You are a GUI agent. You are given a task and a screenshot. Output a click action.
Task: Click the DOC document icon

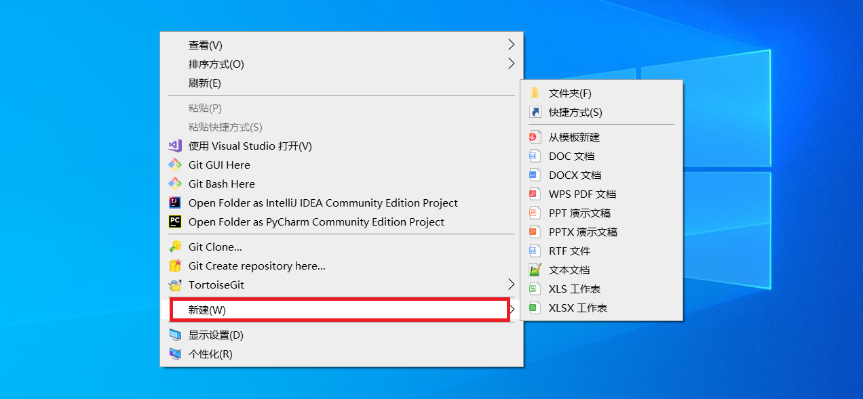535,156
